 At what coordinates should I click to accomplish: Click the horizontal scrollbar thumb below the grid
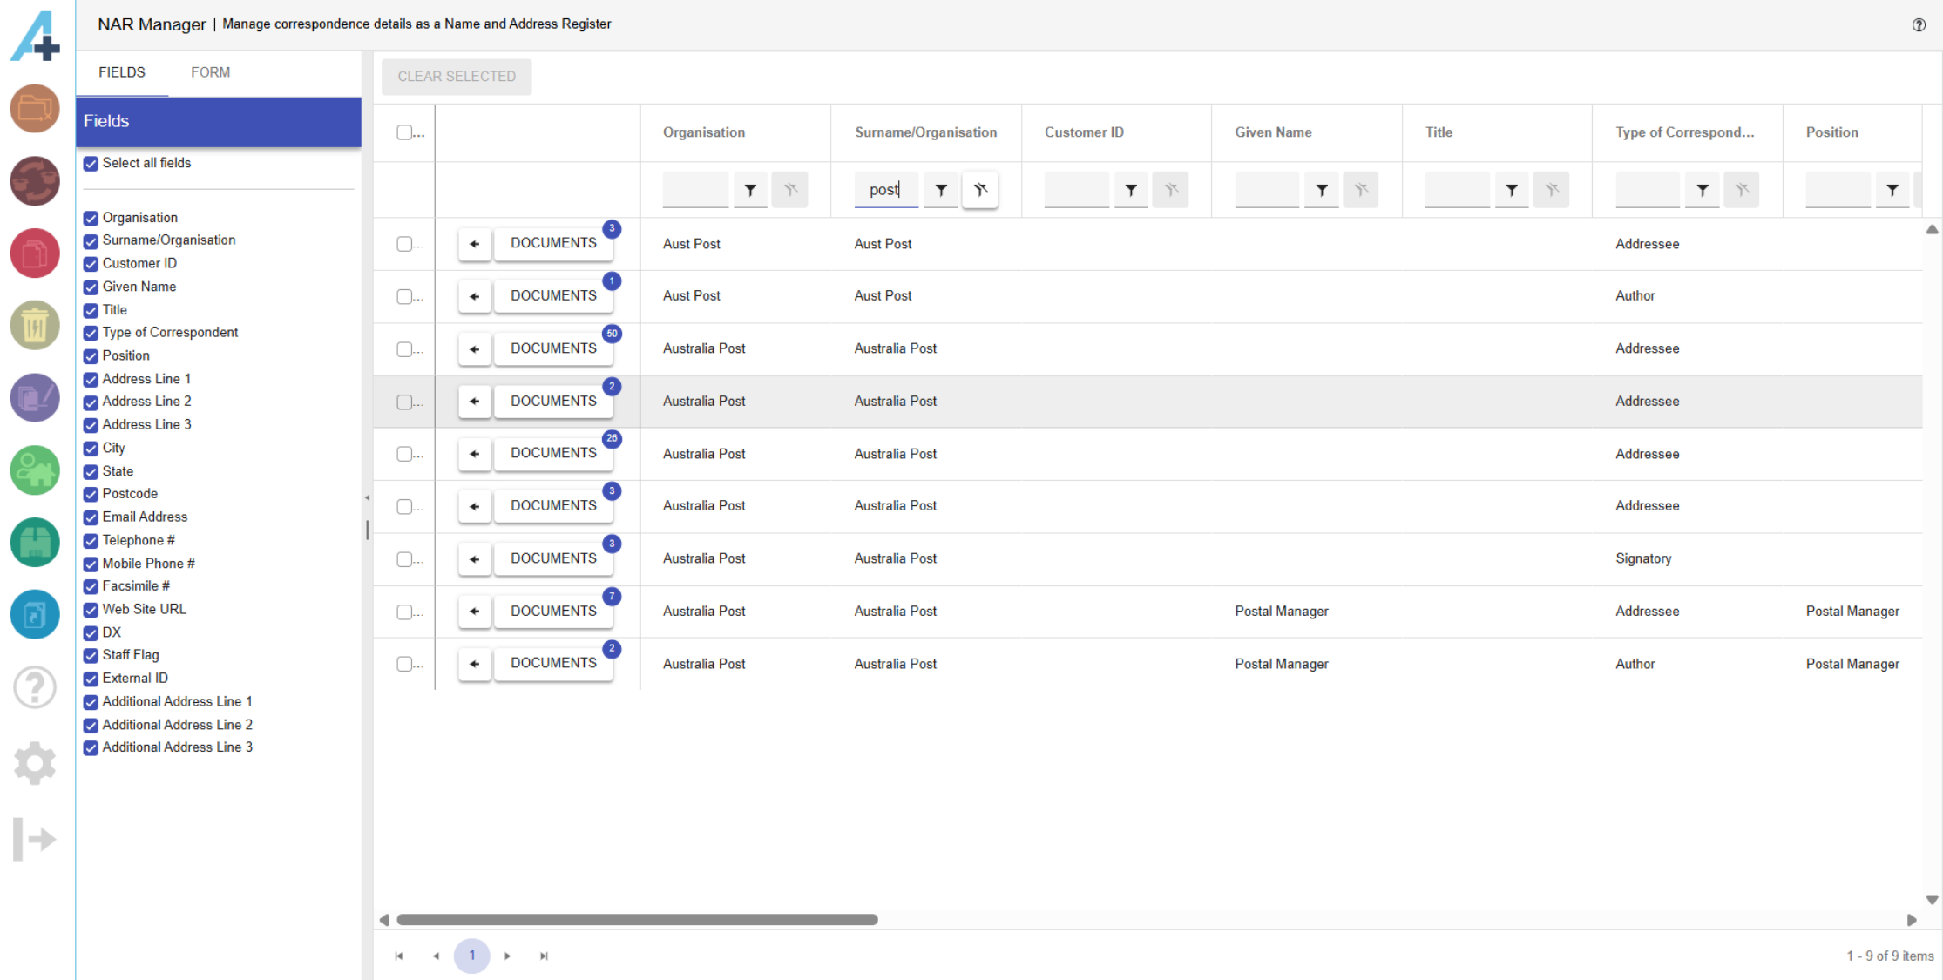point(636,920)
